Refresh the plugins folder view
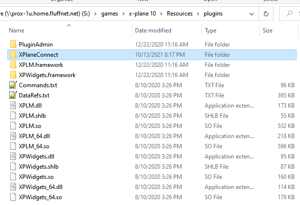The image size is (300, 205). [x=266, y=14]
